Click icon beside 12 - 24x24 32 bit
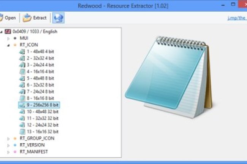This screenshot has height=164, width=247. [x=22, y=125]
